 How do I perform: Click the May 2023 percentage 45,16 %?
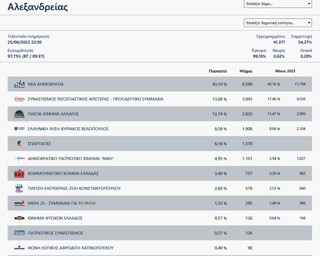point(274,84)
